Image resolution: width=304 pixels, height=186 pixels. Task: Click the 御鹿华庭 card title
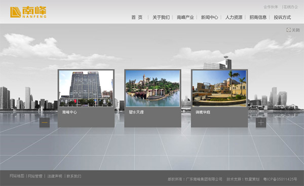pos(203,113)
